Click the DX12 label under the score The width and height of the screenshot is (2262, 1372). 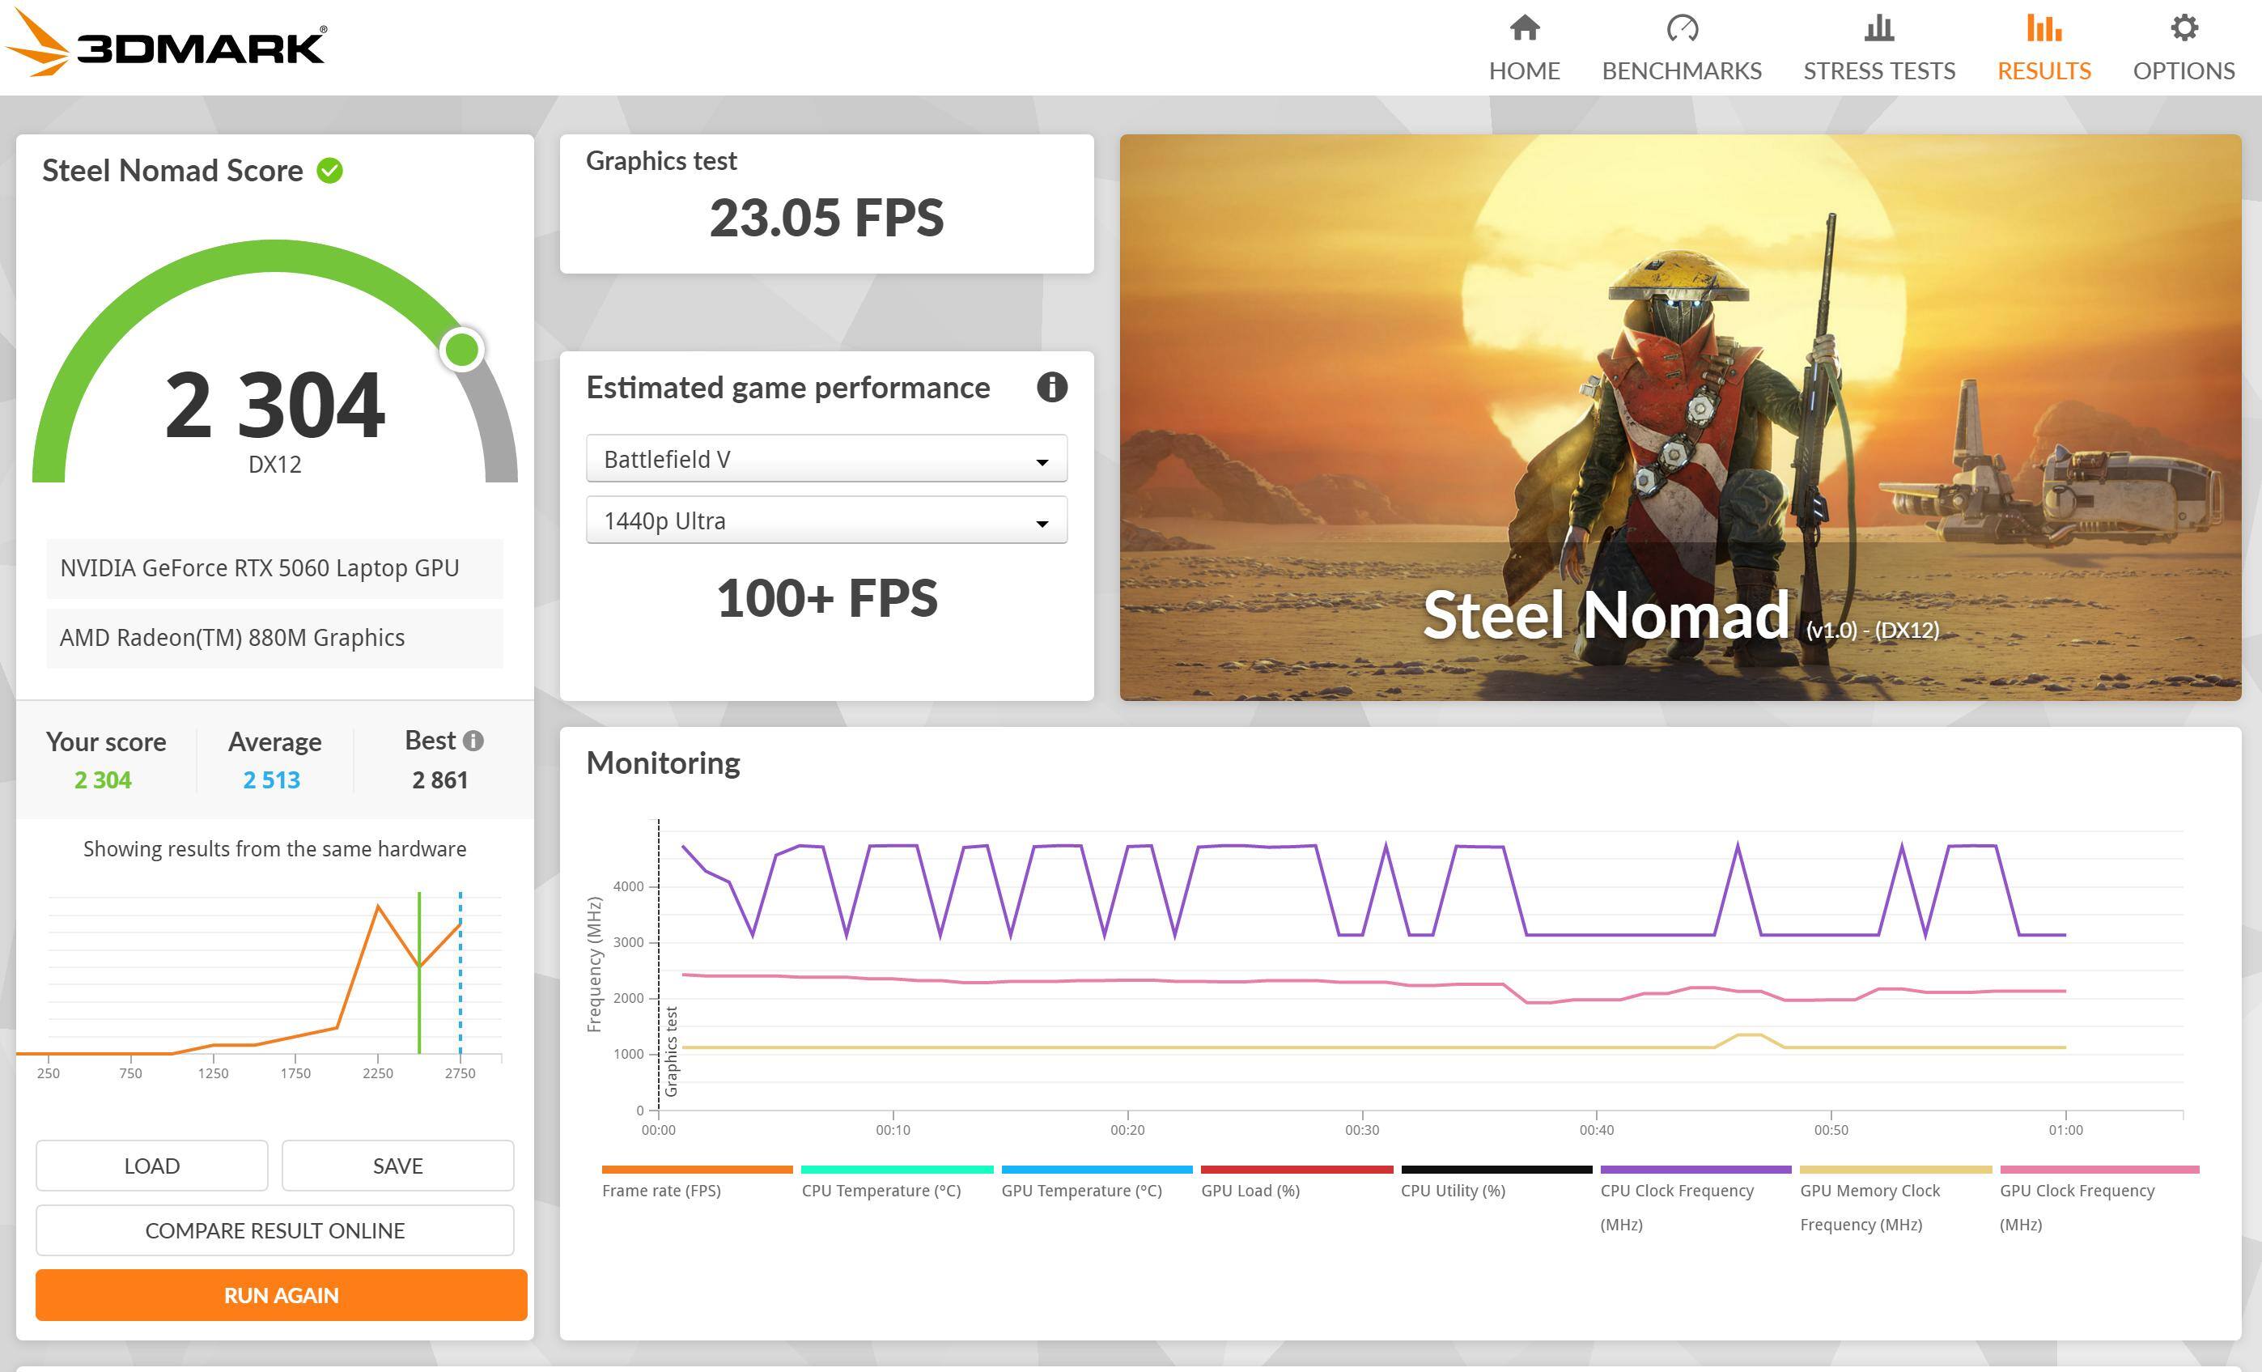coord(274,465)
